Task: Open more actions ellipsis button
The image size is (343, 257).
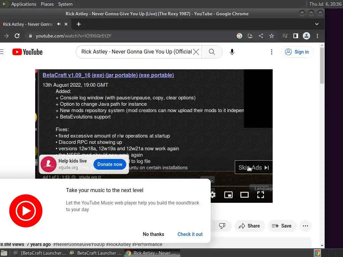Action: 305,226
